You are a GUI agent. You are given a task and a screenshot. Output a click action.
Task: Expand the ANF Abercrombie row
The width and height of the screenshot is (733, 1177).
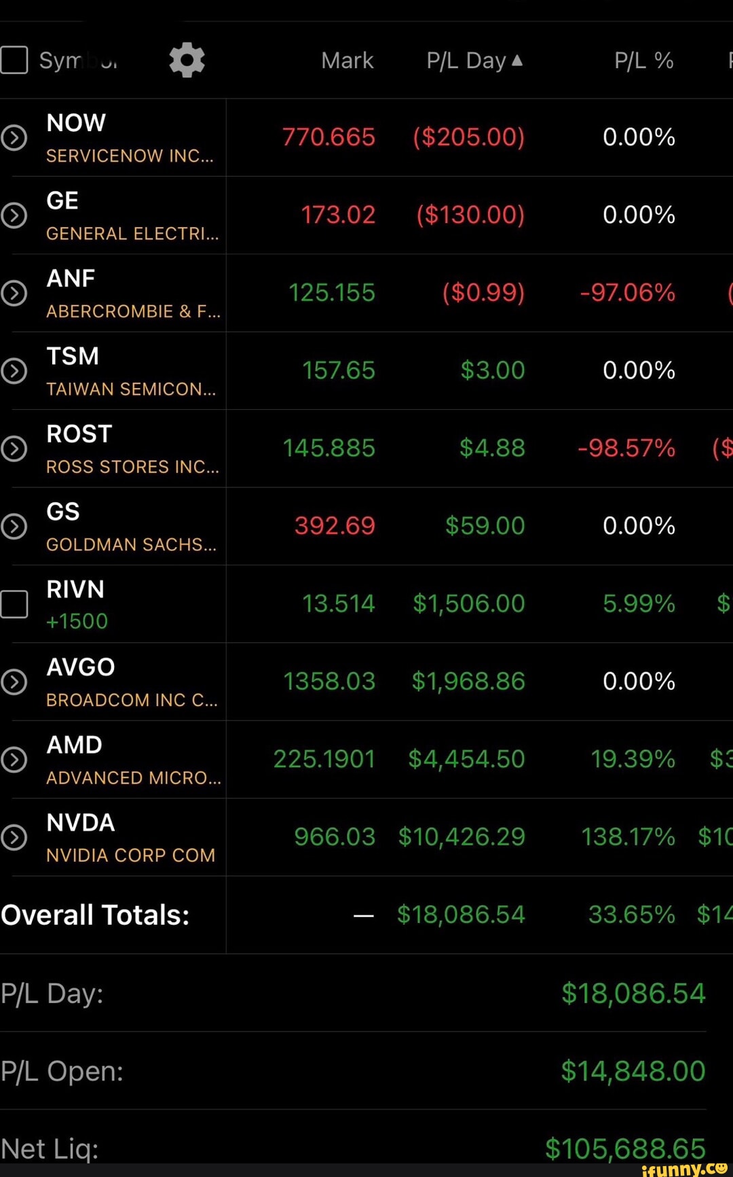tap(14, 293)
